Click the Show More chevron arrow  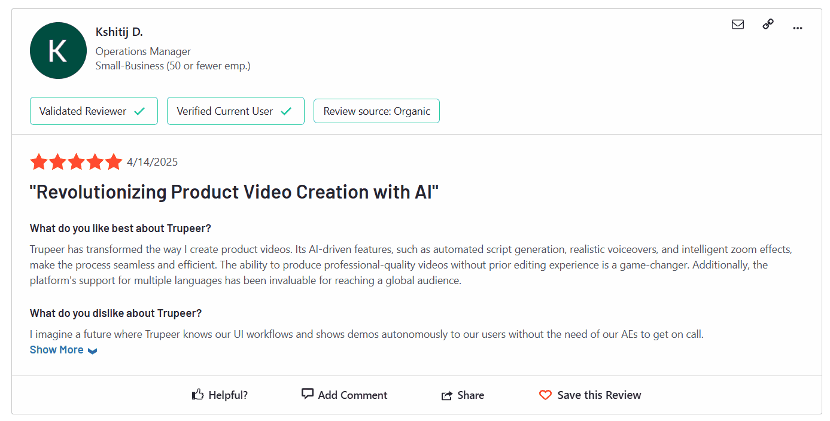click(92, 350)
